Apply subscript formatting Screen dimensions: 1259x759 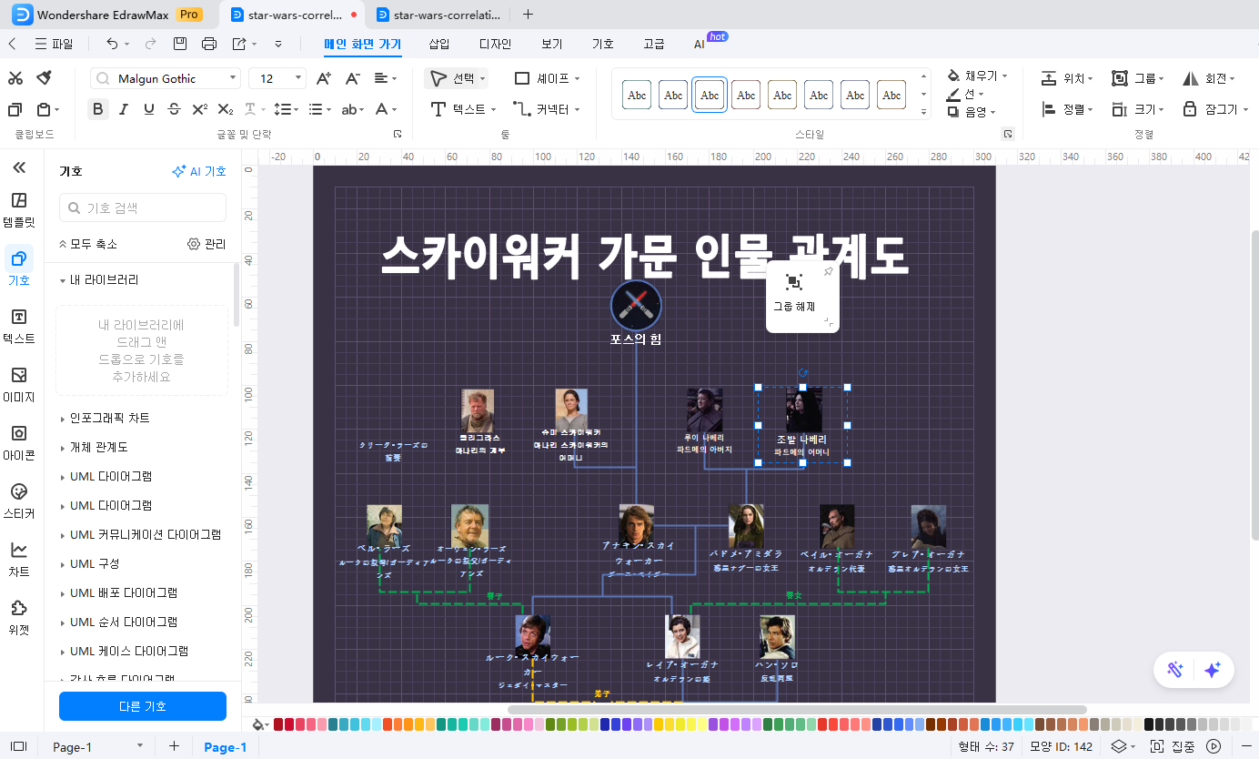click(226, 109)
